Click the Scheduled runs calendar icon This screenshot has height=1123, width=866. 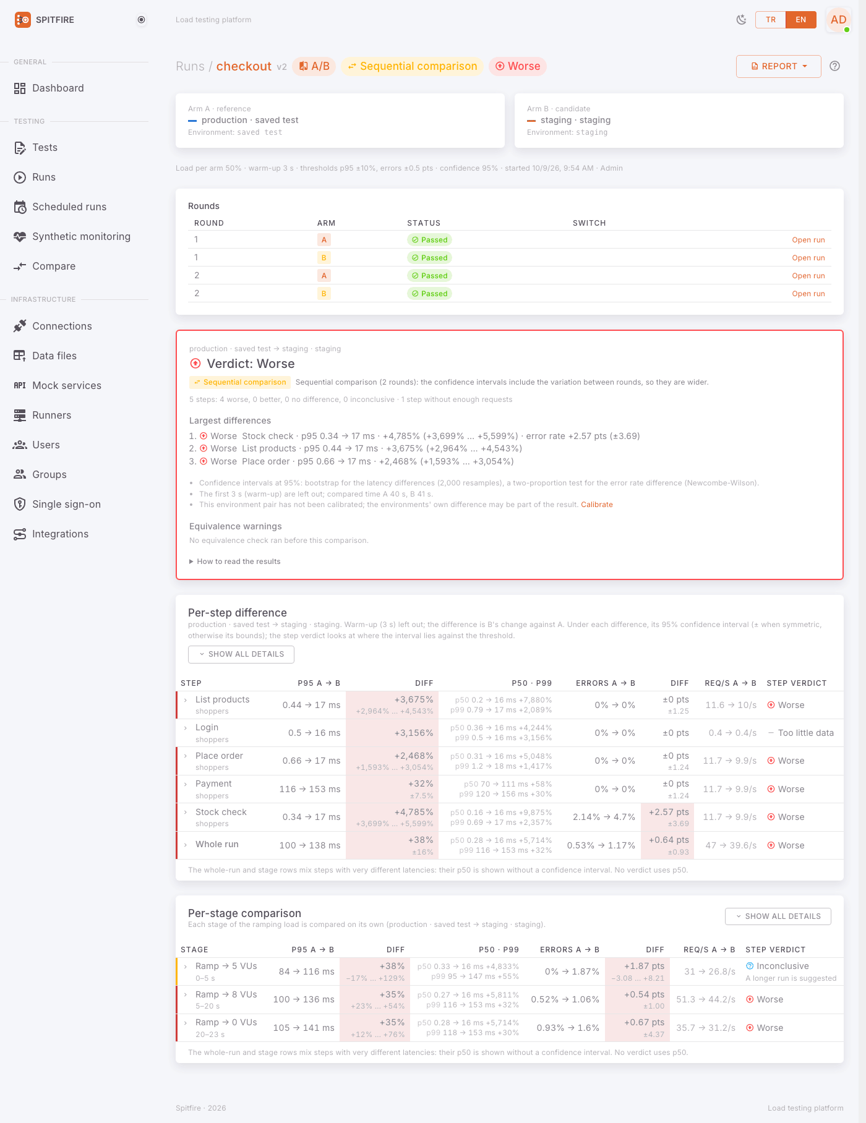click(20, 207)
